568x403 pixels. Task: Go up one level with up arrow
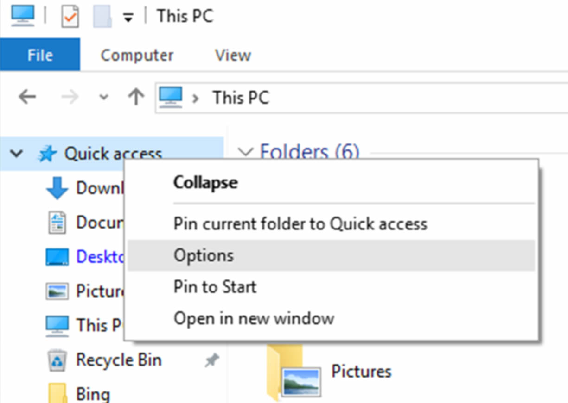pyautogui.click(x=136, y=97)
